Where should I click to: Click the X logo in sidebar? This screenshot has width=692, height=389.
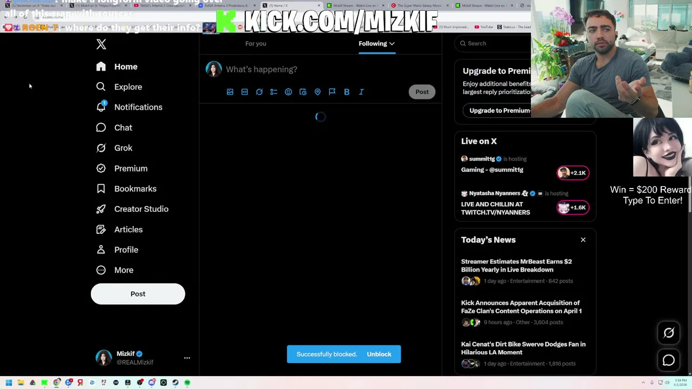coord(101,44)
